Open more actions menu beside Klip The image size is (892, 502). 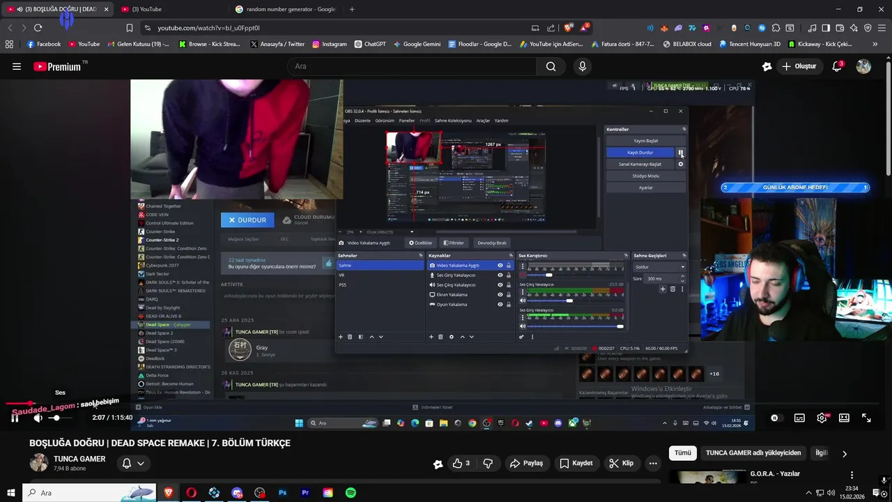pyautogui.click(x=653, y=463)
